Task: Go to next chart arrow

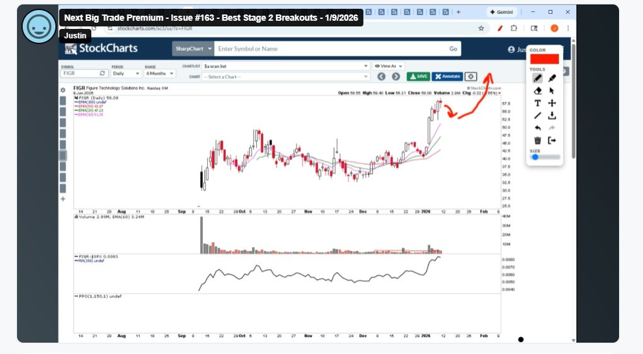Action: click(x=395, y=77)
